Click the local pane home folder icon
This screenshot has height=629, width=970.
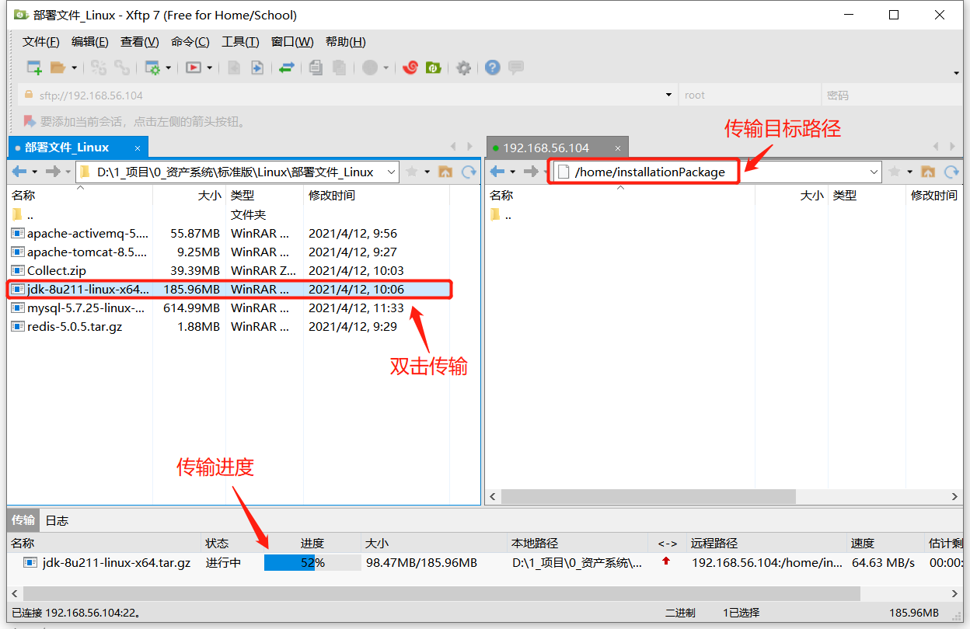445,172
